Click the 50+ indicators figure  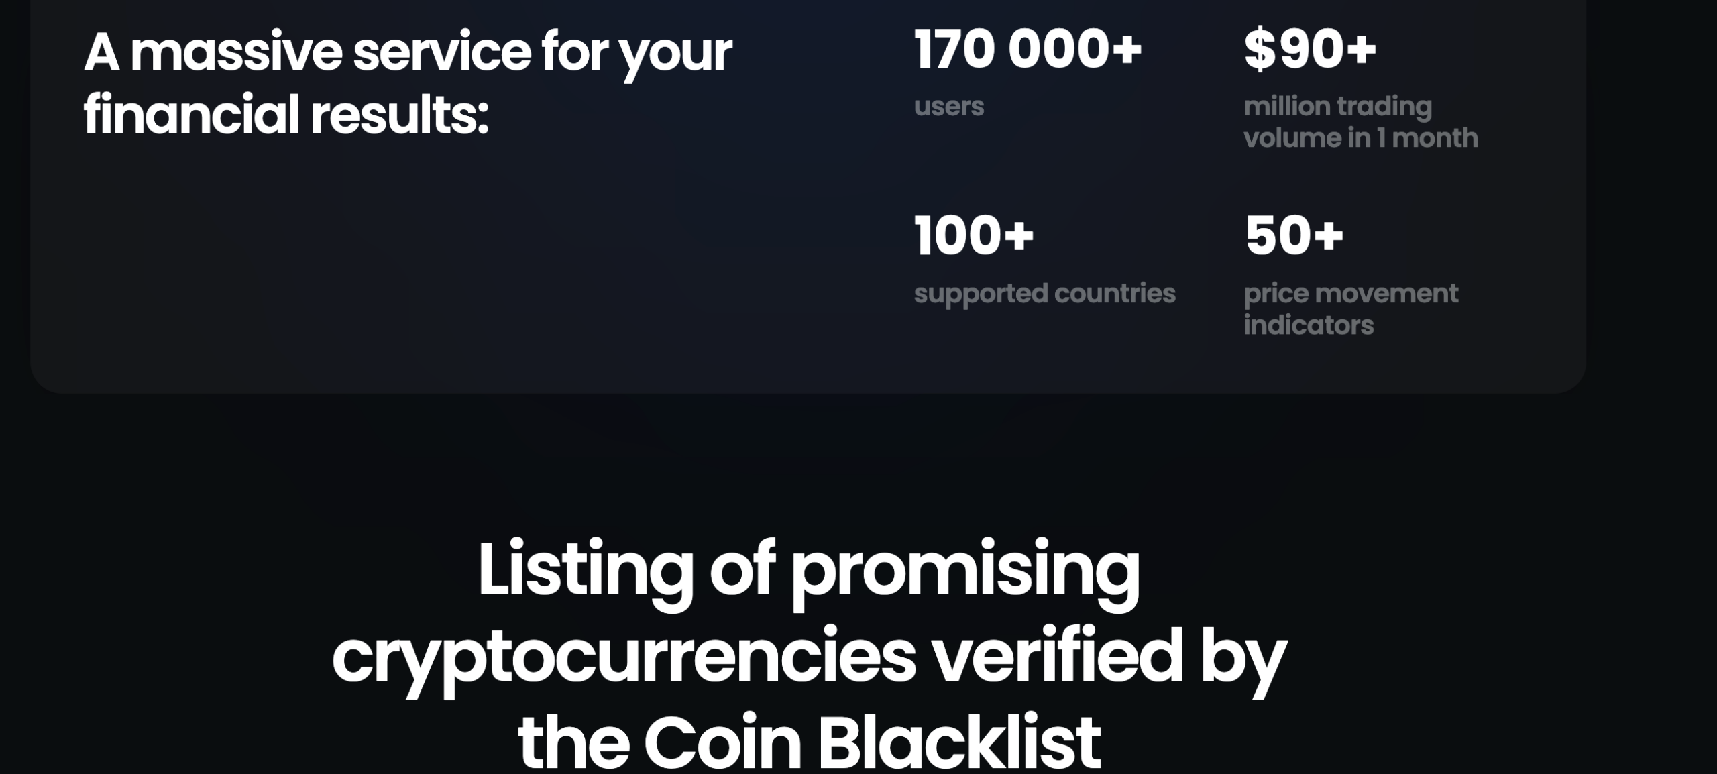pyautogui.click(x=1294, y=235)
